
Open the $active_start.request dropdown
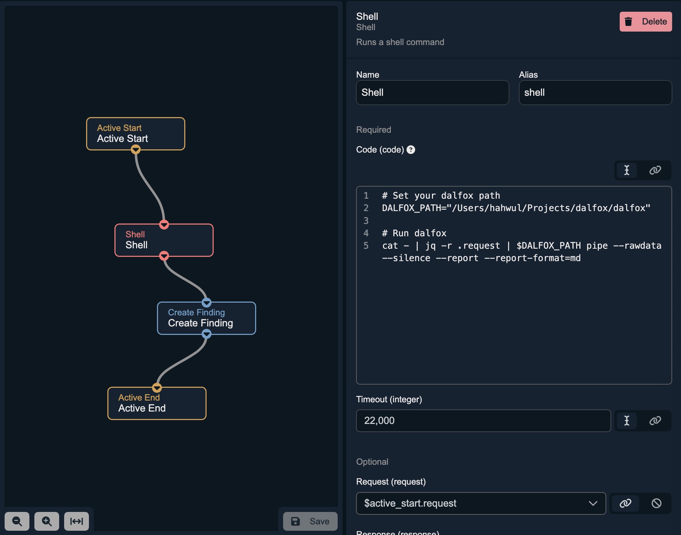tap(481, 503)
